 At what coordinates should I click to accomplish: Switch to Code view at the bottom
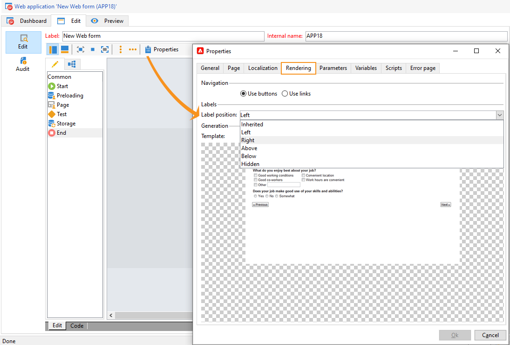pos(77,326)
